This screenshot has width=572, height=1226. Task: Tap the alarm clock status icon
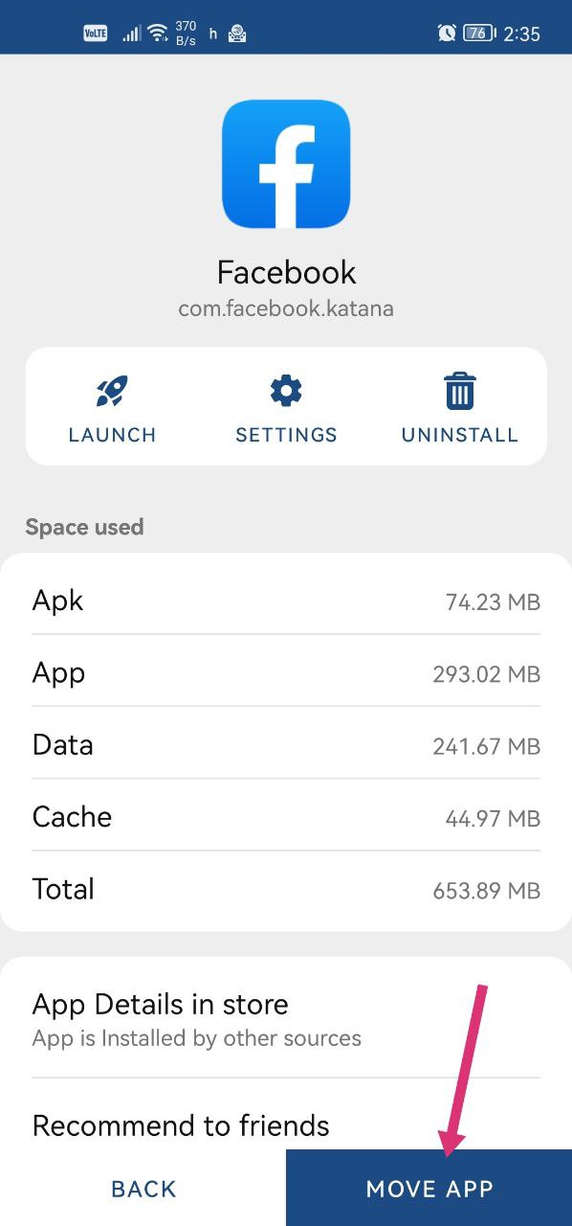coord(447,33)
